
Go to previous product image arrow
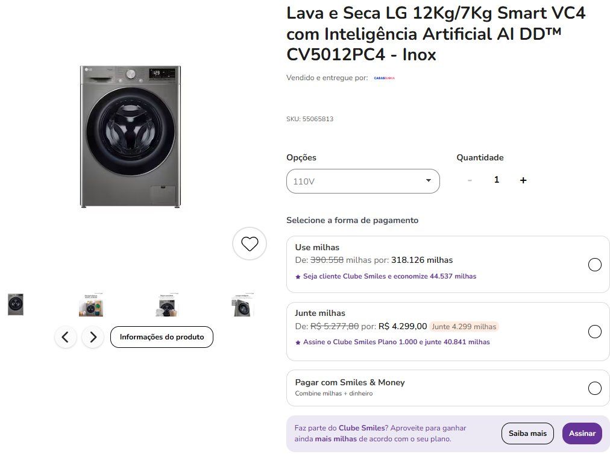point(66,337)
